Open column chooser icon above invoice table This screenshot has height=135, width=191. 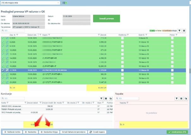coord(184,31)
